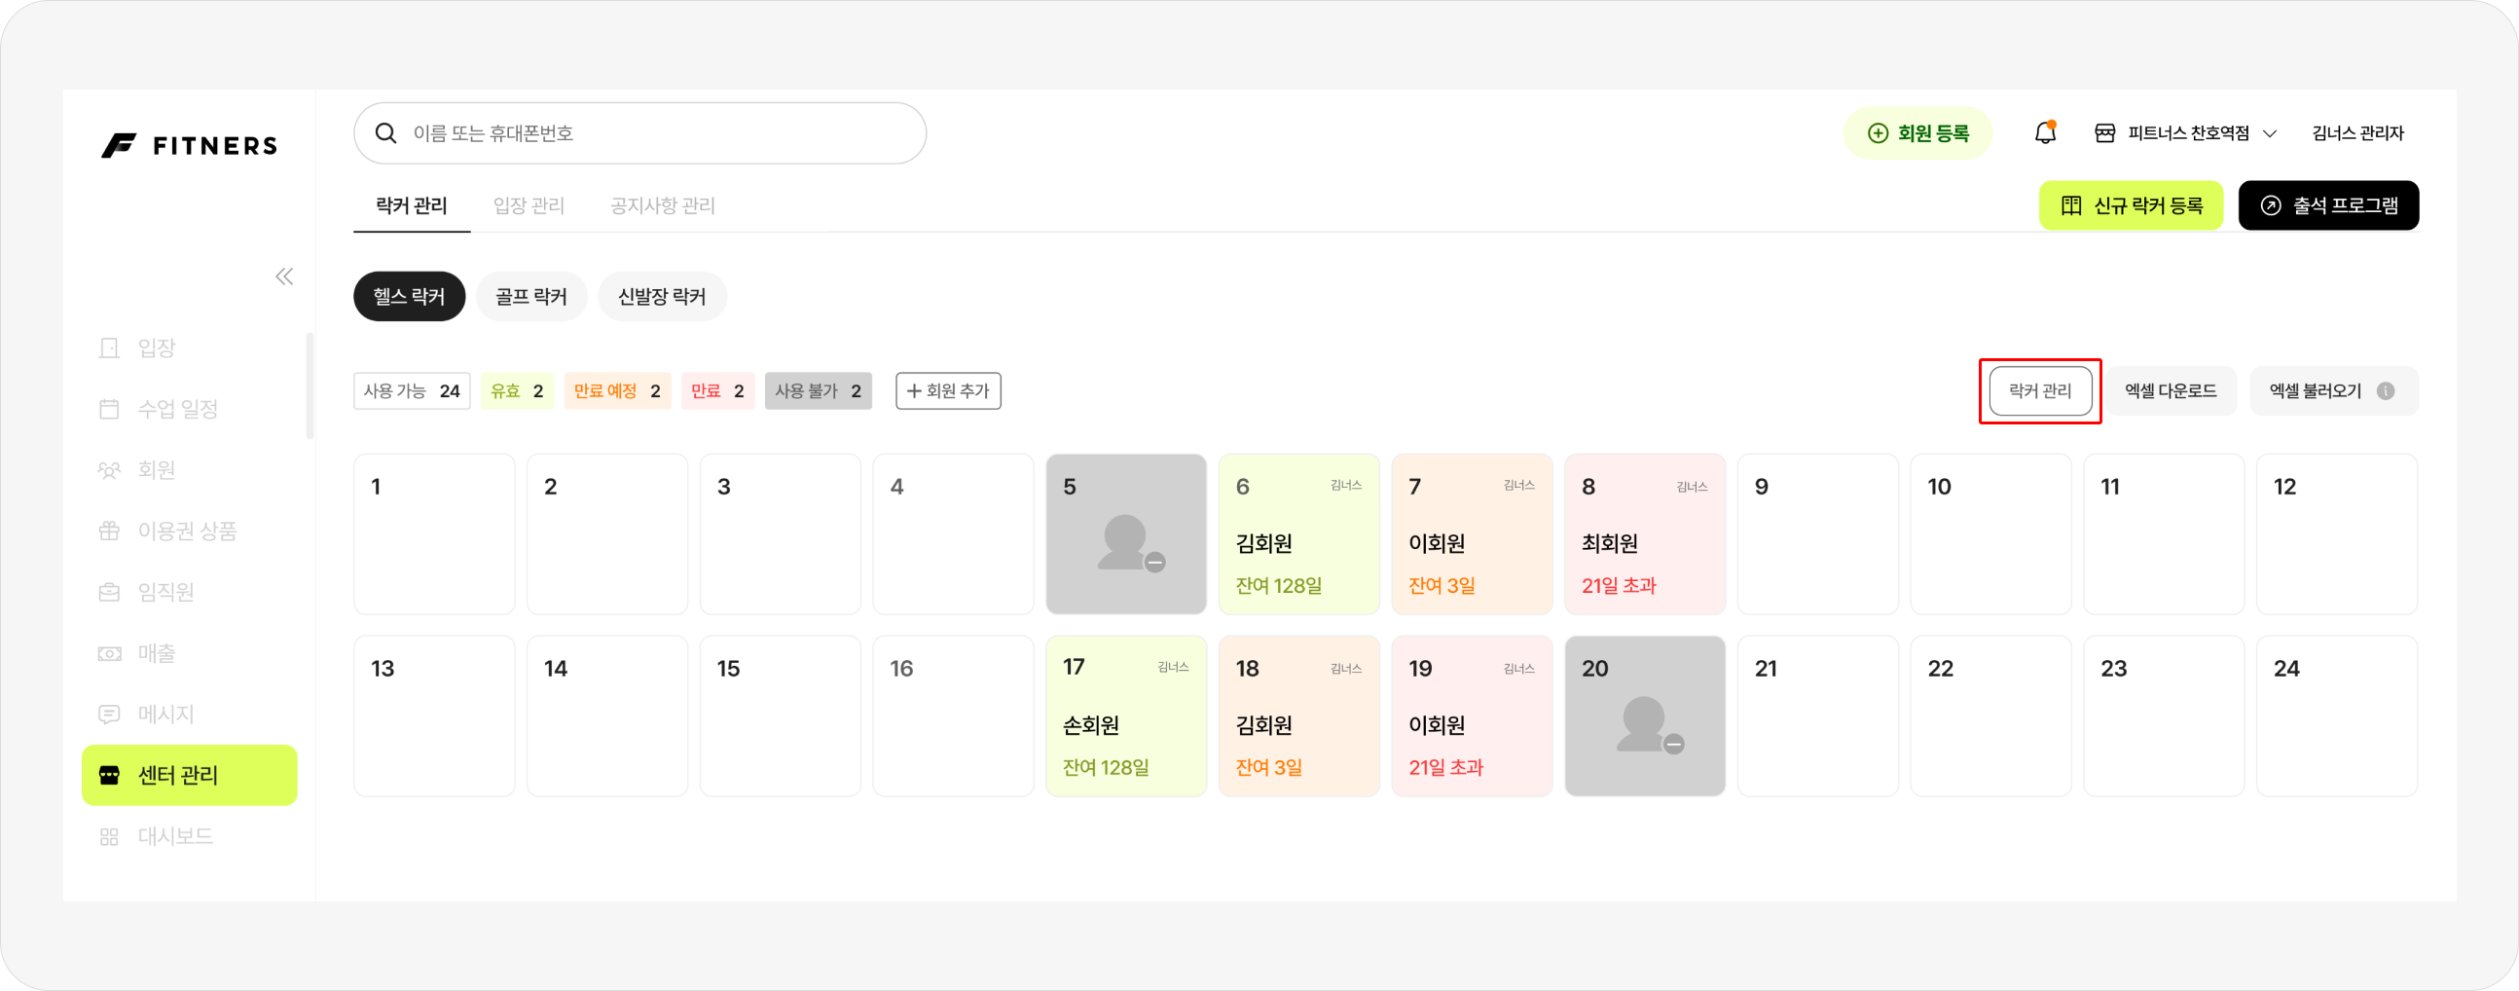Switch to the 락커 관리 tab
The width and height of the screenshot is (2519, 991).
(412, 205)
